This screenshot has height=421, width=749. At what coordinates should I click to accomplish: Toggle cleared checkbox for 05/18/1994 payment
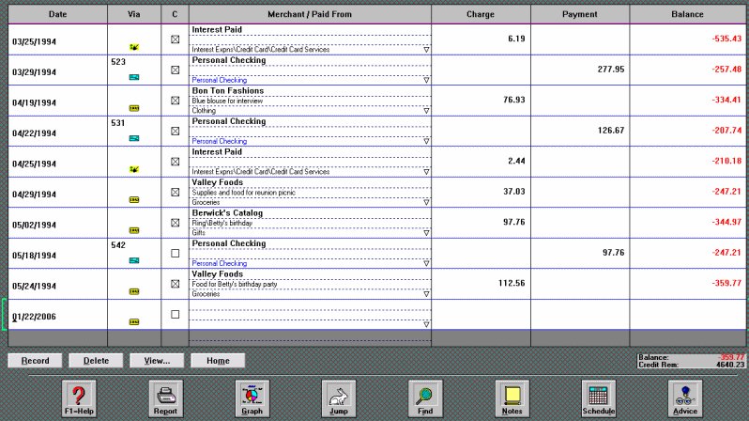coord(175,254)
